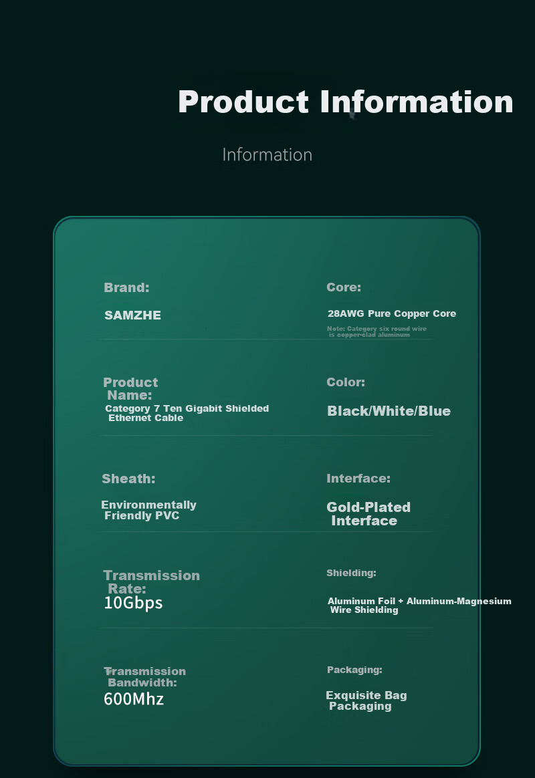Click 28AWG Pure Copper Core text

[x=392, y=313]
